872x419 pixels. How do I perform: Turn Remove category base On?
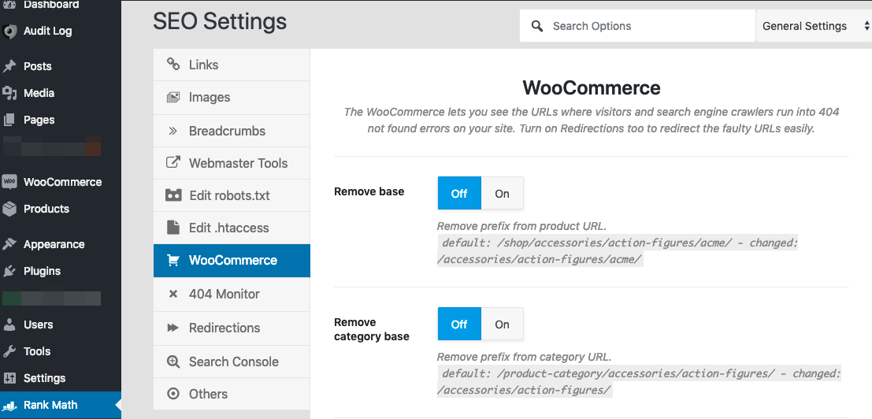click(x=503, y=324)
